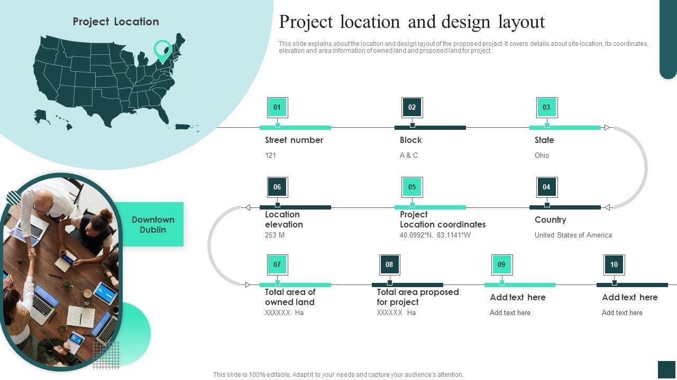Click the Add text here heading under 10
The width and height of the screenshot is (677, 380).
pyautogui.click(x=630, y=297)
